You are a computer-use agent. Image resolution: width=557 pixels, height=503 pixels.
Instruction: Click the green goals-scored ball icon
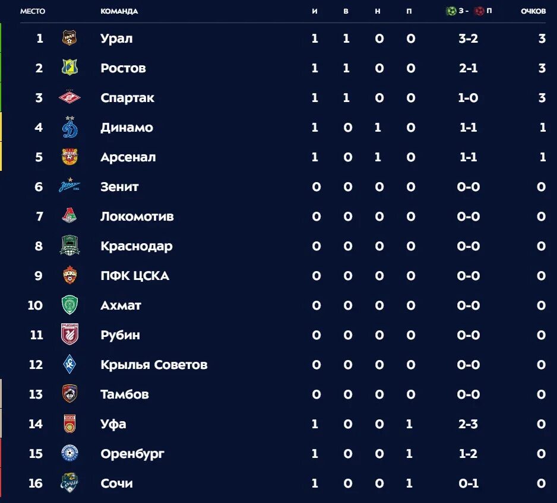click(451, 11)
